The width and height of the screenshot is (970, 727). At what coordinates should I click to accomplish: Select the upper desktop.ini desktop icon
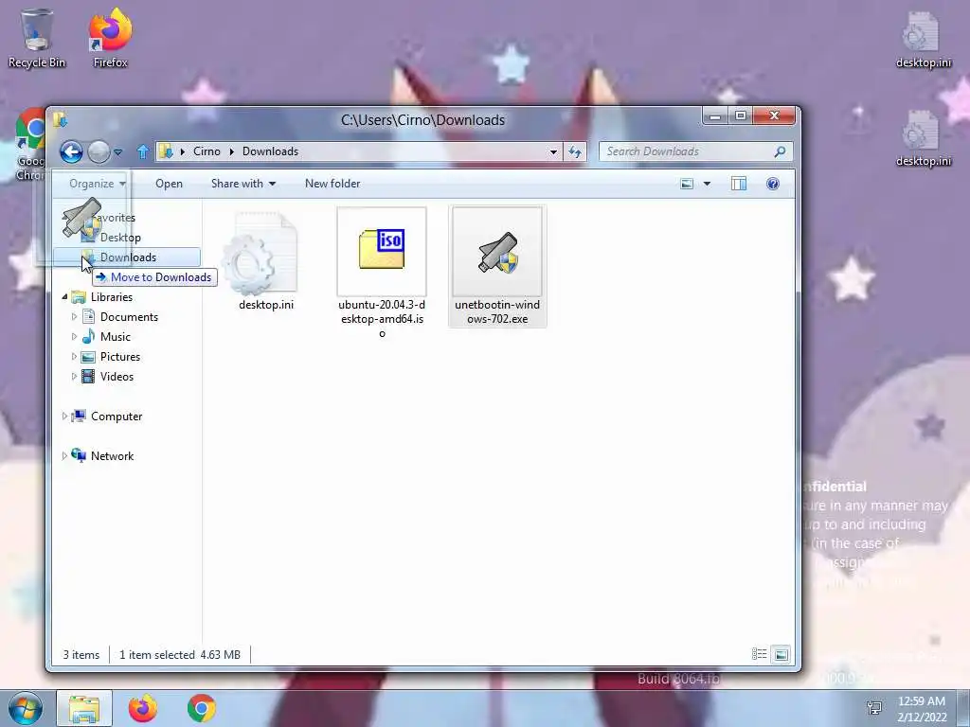(x=924, y=40)
